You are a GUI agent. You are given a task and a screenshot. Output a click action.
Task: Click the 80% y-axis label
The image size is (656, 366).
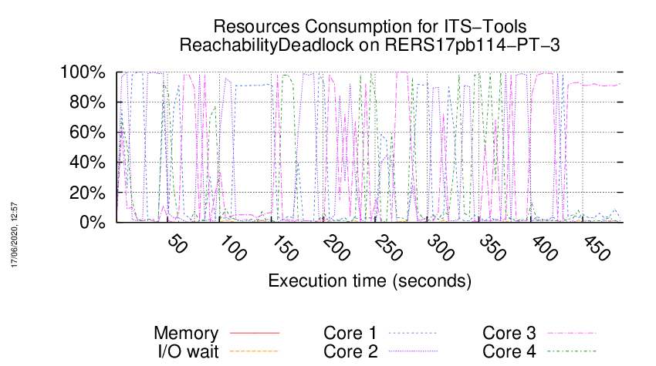point(87,102)
